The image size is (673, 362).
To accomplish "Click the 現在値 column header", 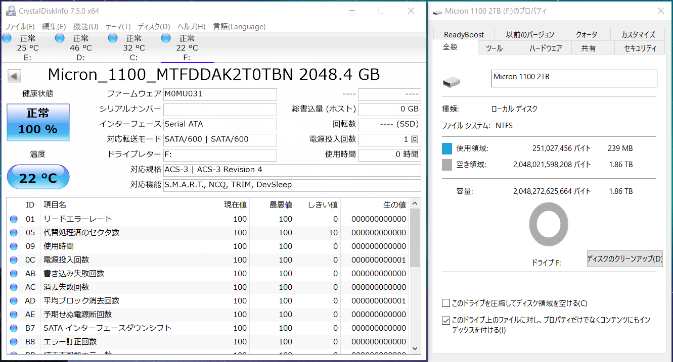I will click(x=227, y=204).
